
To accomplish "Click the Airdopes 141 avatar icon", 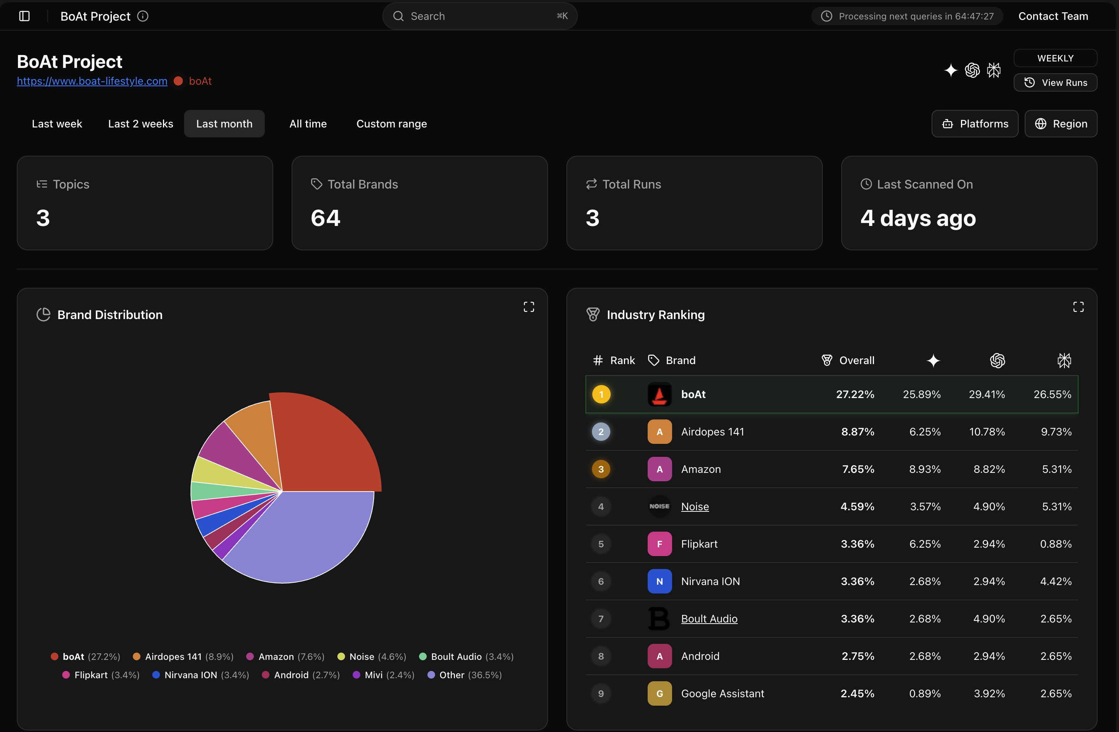I will coord(659,432).
